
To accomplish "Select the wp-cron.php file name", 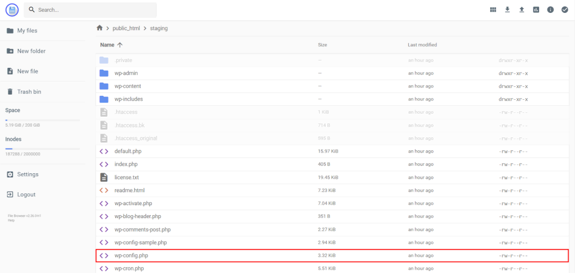I will [129, 269].
